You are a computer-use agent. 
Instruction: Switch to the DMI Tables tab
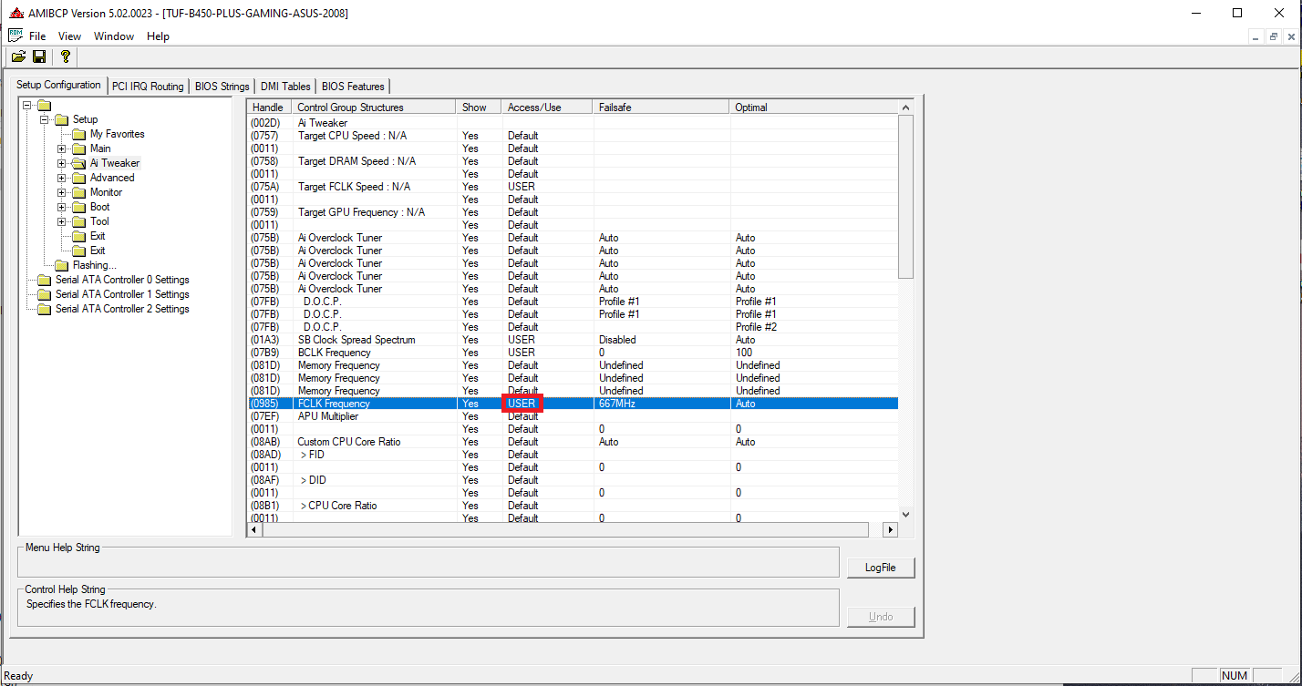click(x=285, y=87)
